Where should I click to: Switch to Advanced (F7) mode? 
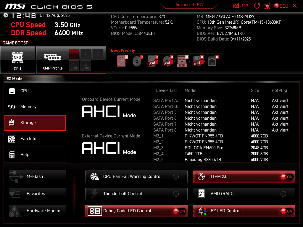pos(189,5)
